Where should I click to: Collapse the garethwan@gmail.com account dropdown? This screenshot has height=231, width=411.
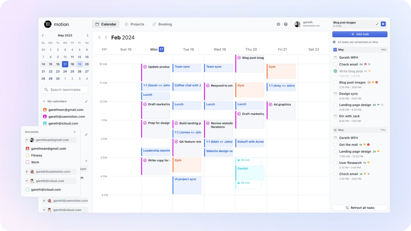[x=27, y=140]
